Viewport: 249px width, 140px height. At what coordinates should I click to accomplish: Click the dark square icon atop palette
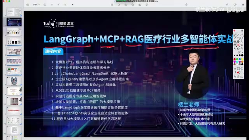pyautogui.click(x=242, y=31)
